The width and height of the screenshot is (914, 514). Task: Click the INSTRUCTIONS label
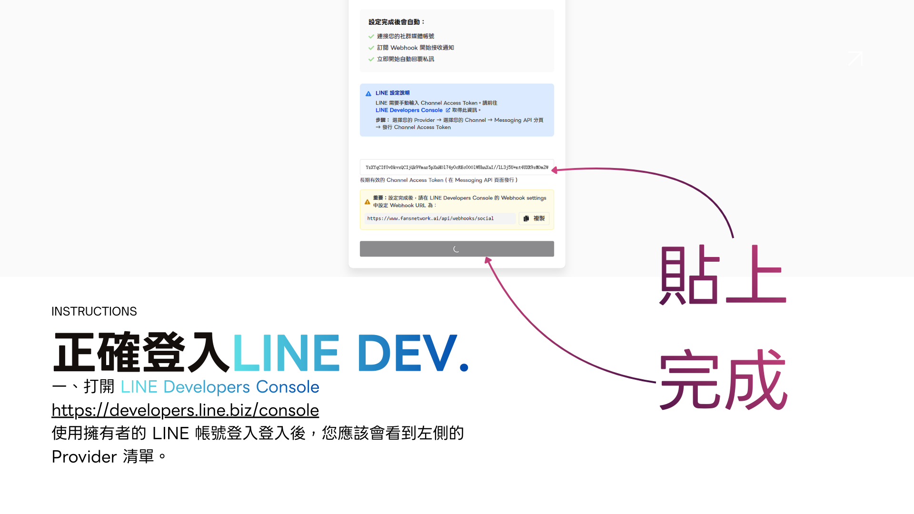pos(94,311)
